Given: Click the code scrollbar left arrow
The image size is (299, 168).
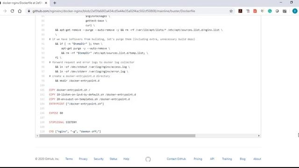Looking at the screenshot, I should pyautogui.click(x=37, y=136).
